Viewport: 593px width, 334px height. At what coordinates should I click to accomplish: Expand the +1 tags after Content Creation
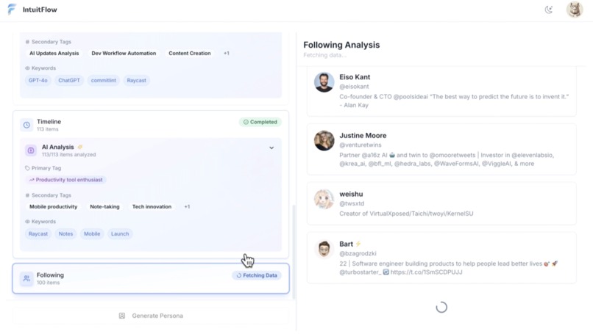click(226, 53)
